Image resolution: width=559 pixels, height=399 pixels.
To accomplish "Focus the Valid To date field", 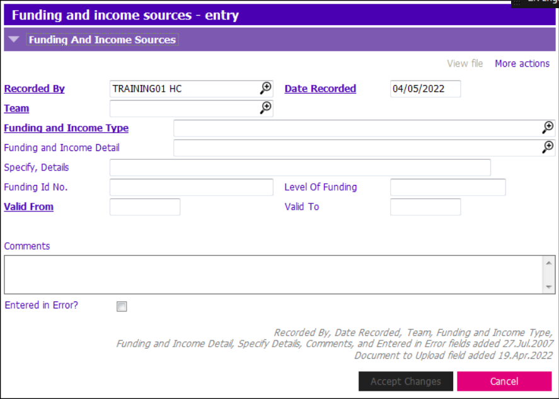I will coord(425,207).
